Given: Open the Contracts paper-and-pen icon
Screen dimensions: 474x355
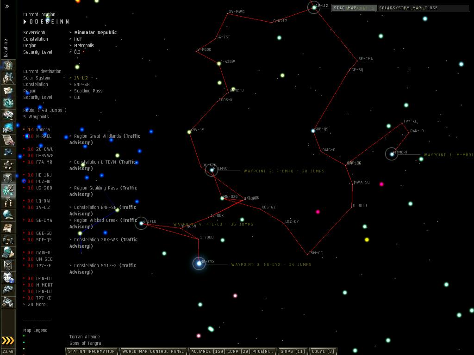Looking at the screenshot, I should (x=8, y=140).
